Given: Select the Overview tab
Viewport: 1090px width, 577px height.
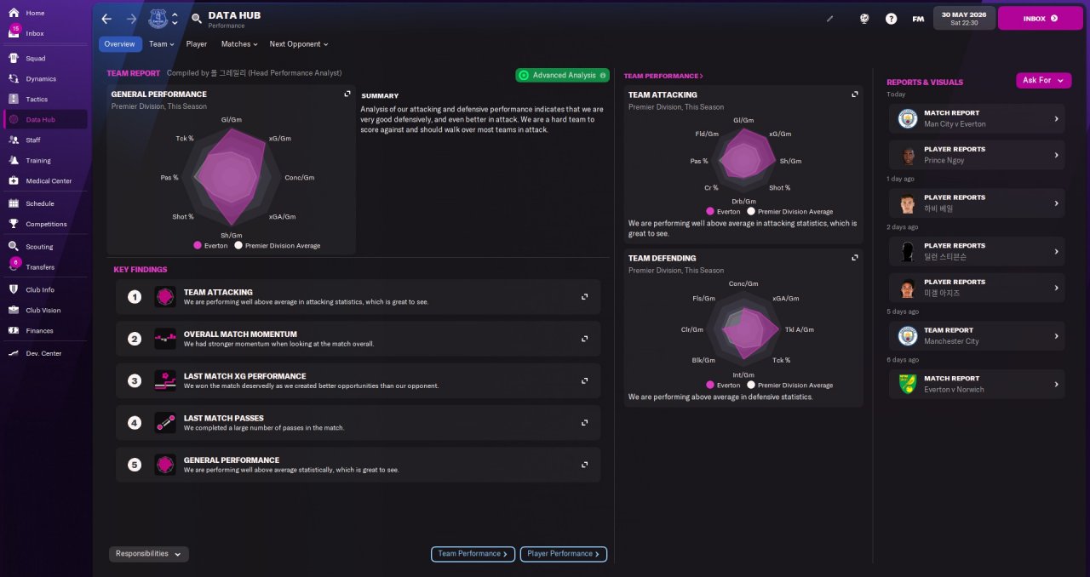Looking at the screenshot, I should click(x=120, y=44).
